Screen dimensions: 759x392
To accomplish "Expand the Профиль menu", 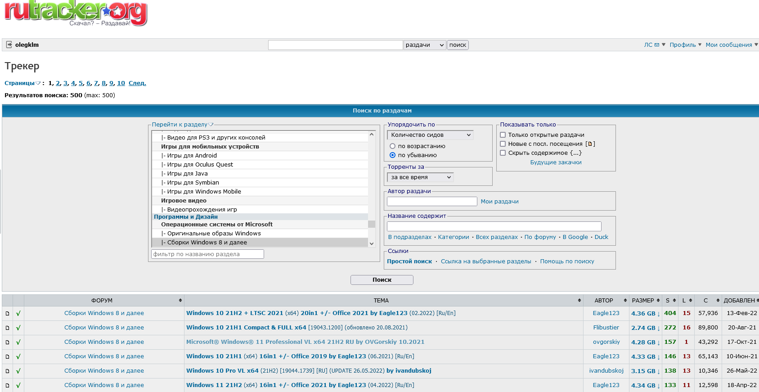I will [685, 45].
